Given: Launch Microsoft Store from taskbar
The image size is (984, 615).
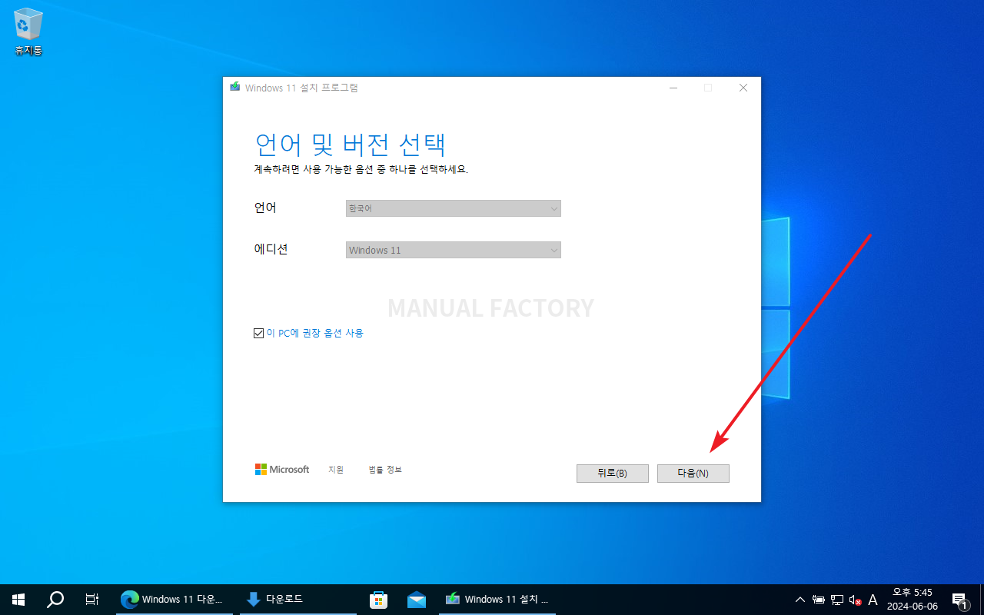Looking at the screenshot, I should click(x=378, y=600).
